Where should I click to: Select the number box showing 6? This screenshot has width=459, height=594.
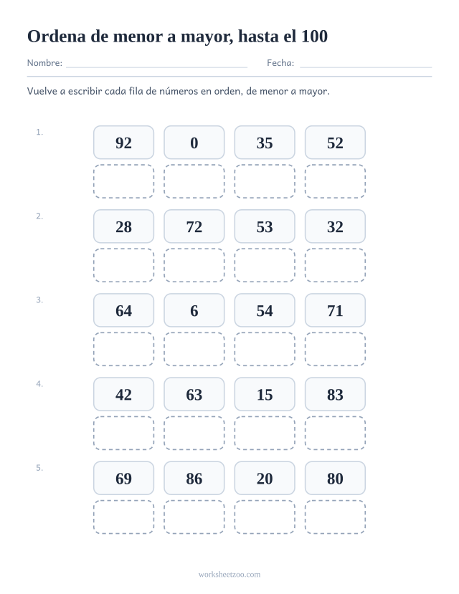pos(194,310)
